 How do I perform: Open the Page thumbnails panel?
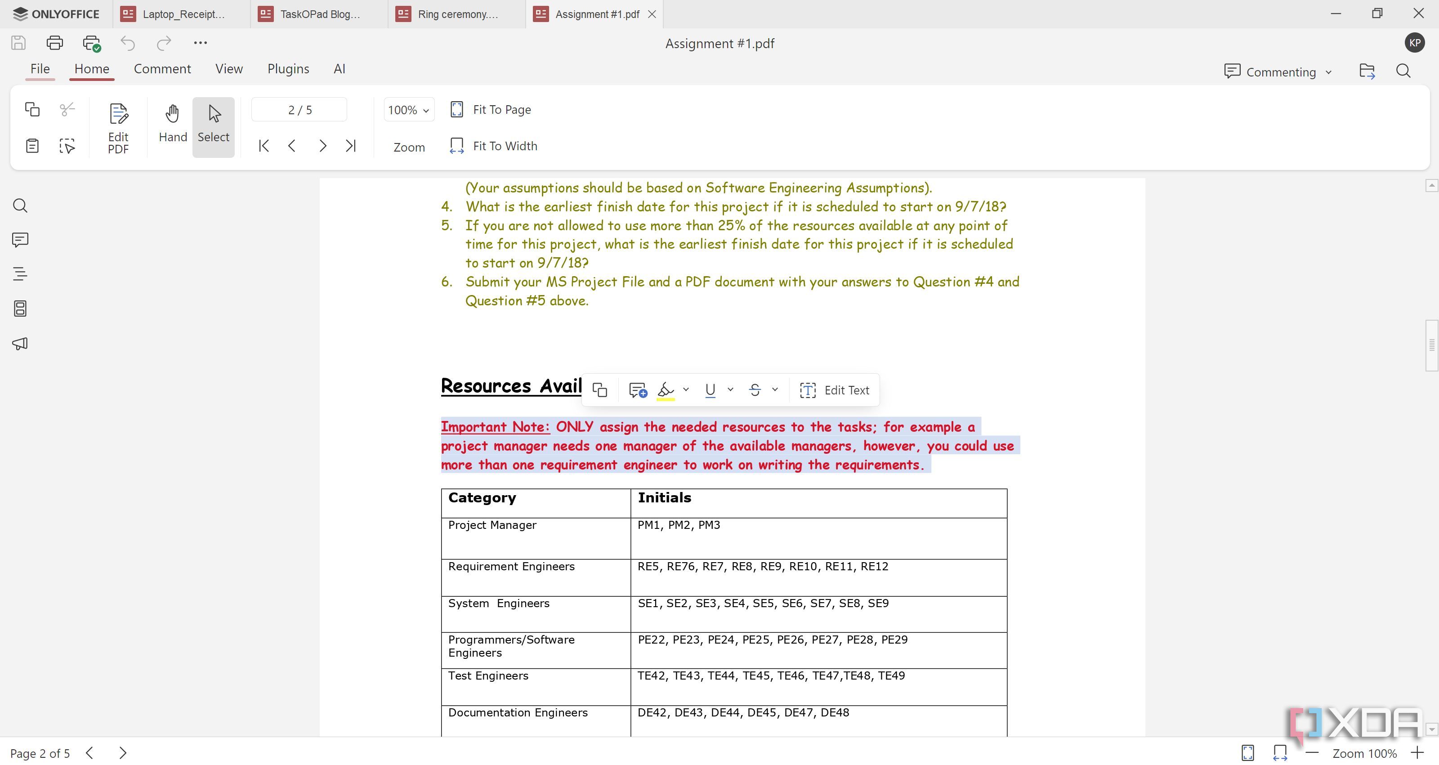click(20, 309)
